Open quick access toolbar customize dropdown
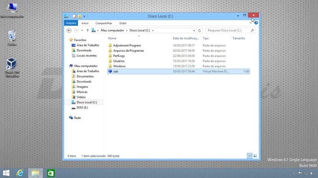This screenshot has width=318, height=178. 84,16
